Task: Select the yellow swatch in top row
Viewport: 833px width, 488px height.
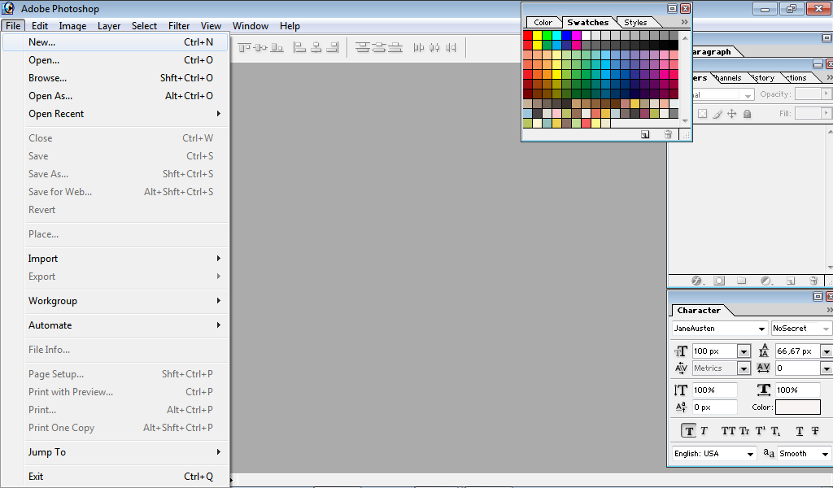Action: tap(537, 36)
